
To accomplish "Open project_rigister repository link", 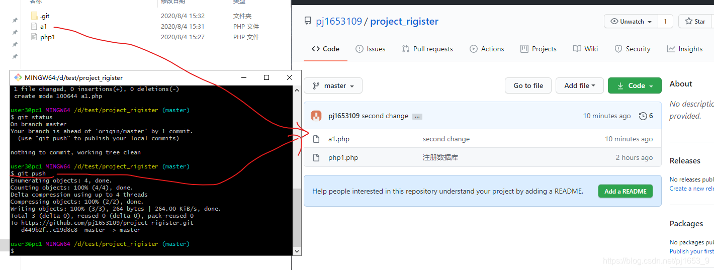I will [404, 21].
